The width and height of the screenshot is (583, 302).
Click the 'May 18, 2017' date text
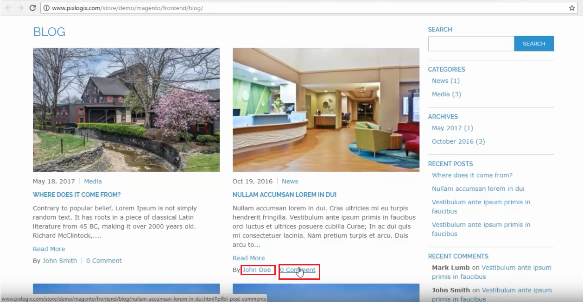click(54, 181)
